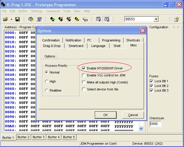Click the IC-Prog chip title bar icon
This screenshot has width=184, height=147.
pos(3,5)
